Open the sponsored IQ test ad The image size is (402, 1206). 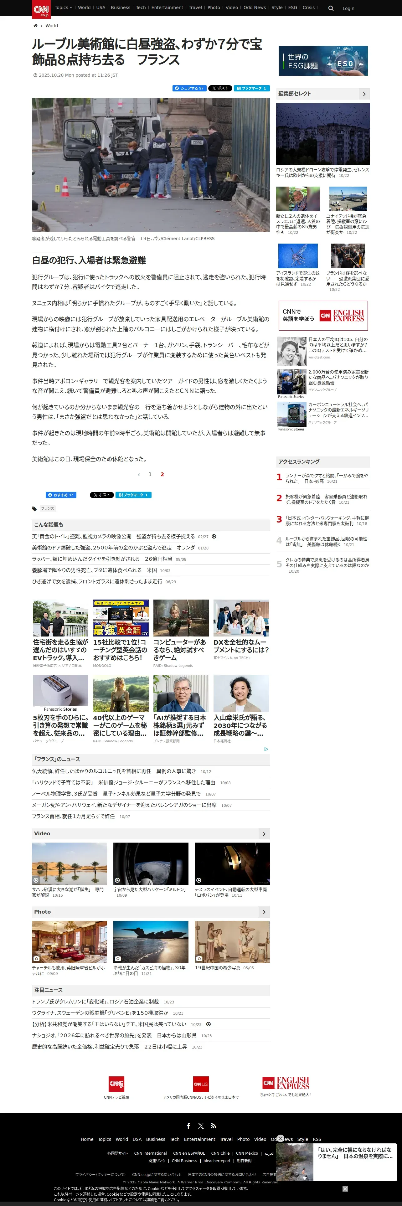coord(323,351)
